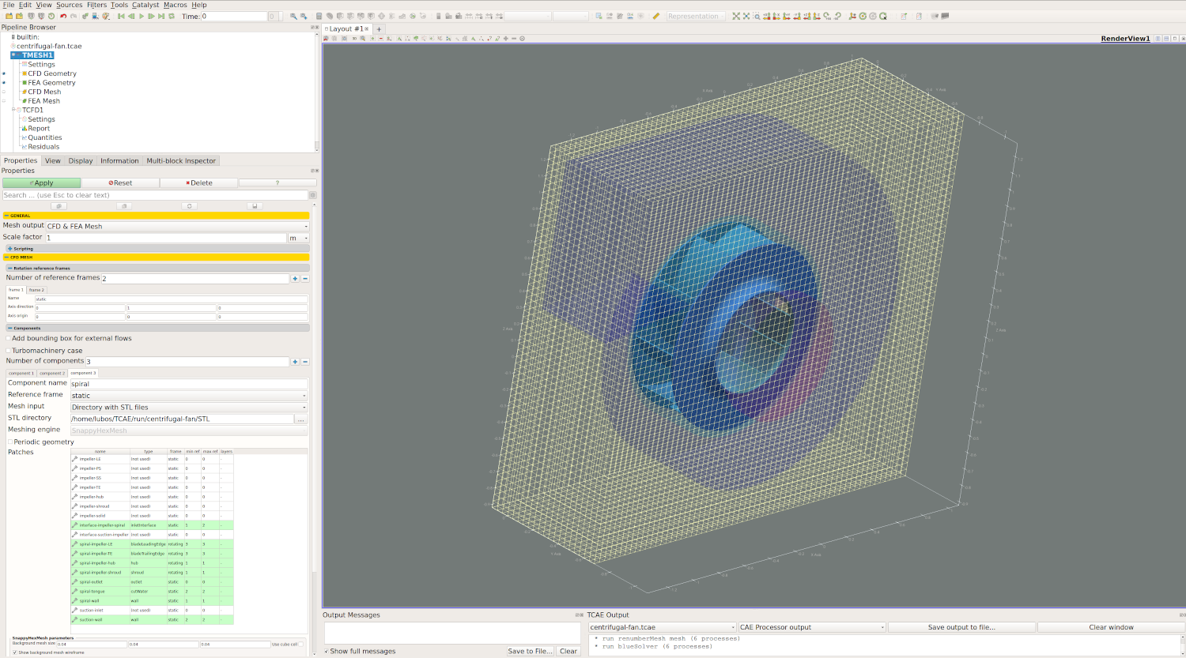This screenshot has height=658, width=1186.
Task: Click the Open File folder icon
Action: tap(9, 16)
